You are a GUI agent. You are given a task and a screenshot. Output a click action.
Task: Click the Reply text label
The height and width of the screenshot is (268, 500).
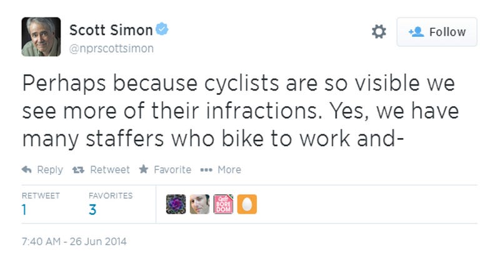[50, 169]
